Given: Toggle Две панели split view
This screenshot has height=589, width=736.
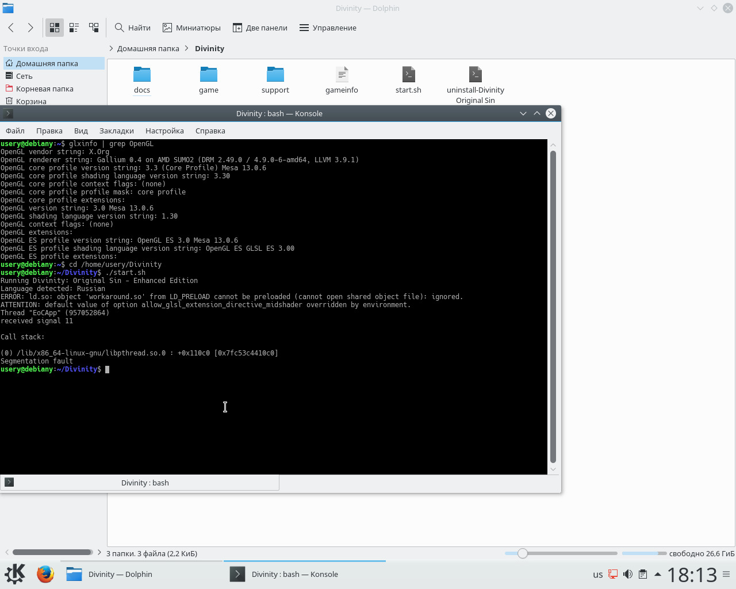Looking at the screenshot, I should 260,28.
